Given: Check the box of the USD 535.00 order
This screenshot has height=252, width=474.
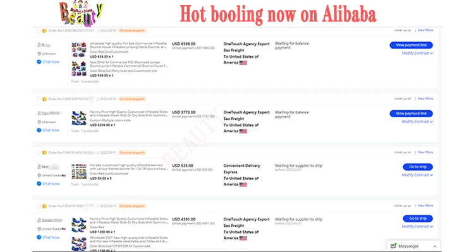Looking at the screenshot, I should coord(39,153).
